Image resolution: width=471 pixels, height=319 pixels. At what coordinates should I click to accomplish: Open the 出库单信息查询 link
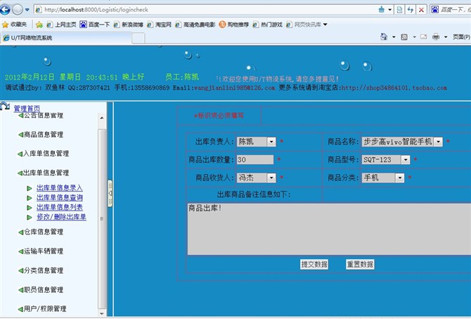point(60,198)
